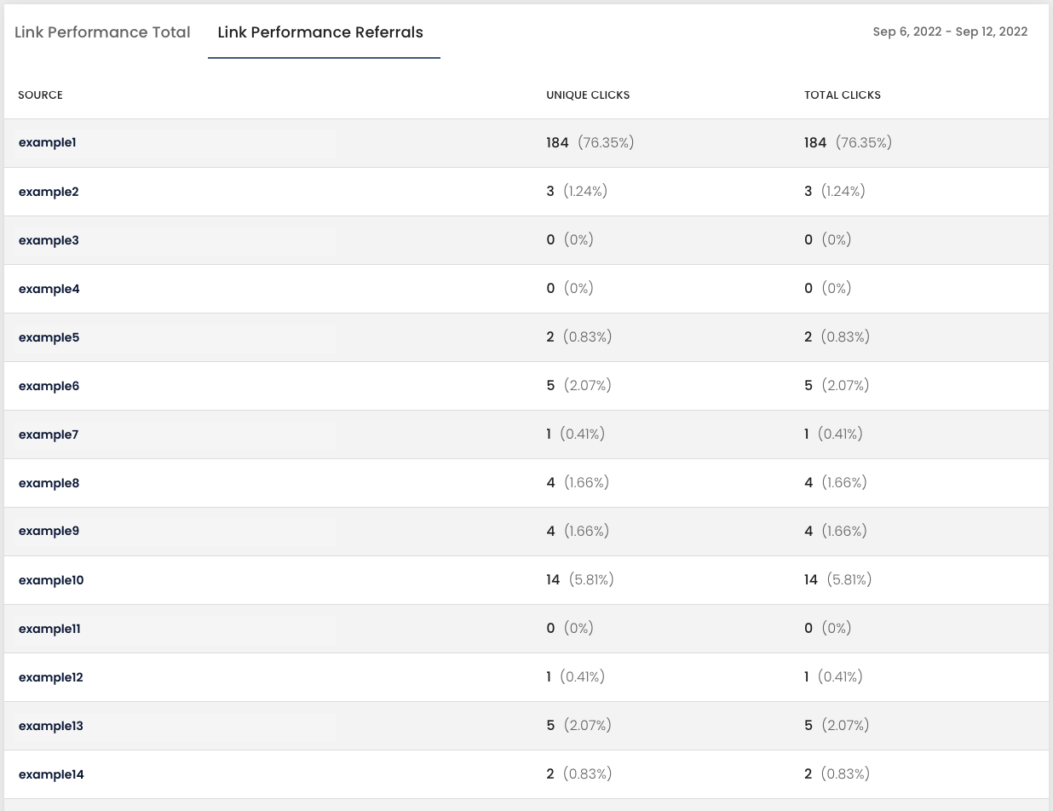Image resolution: width=1053 pixels, height=811 pixels.
Task: Select the example11 source entry
Action: (x=49, y=629)
